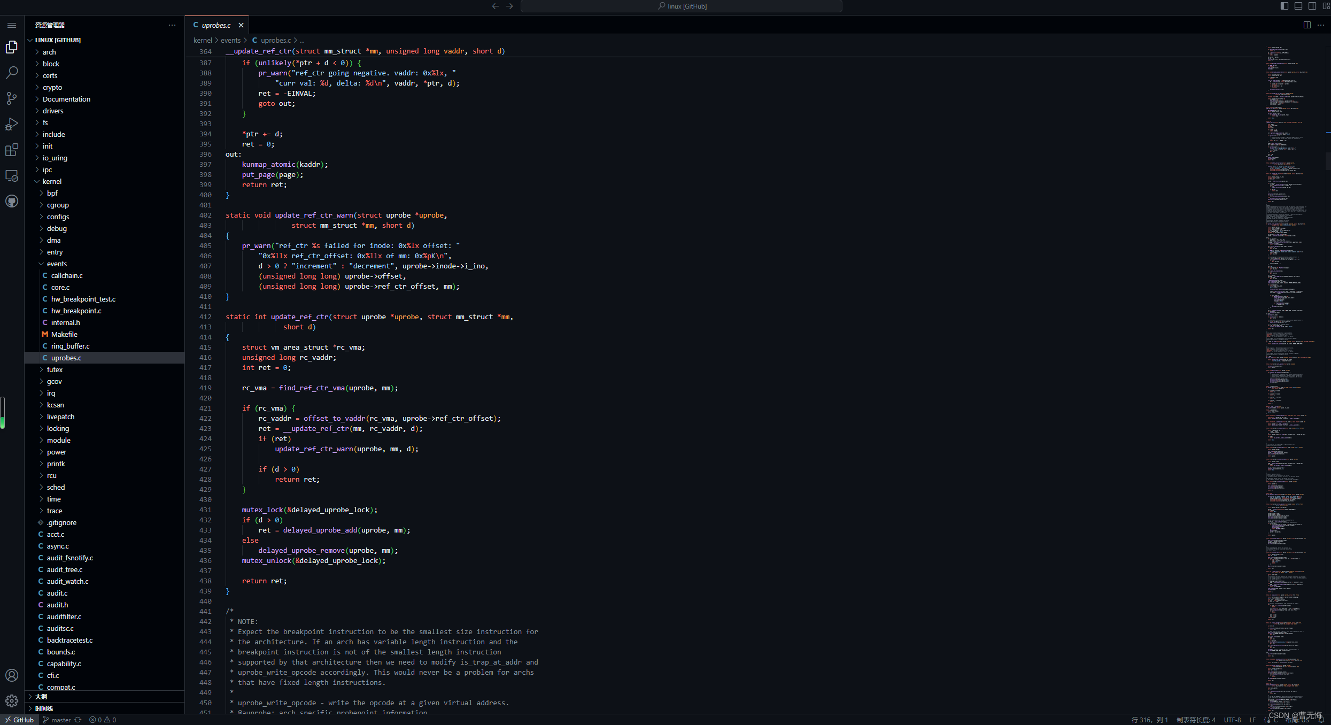Expand the sched folder
Screen dimensions: 1331x725
[56, 487]
